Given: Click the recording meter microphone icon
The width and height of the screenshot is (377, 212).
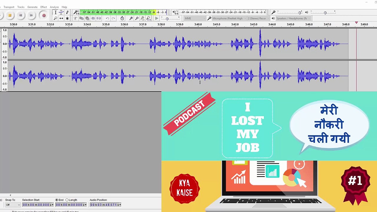Looking at the screenshot, I should 76,12.
